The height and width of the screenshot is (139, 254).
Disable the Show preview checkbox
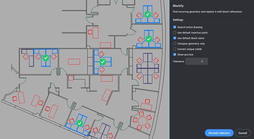175,54
